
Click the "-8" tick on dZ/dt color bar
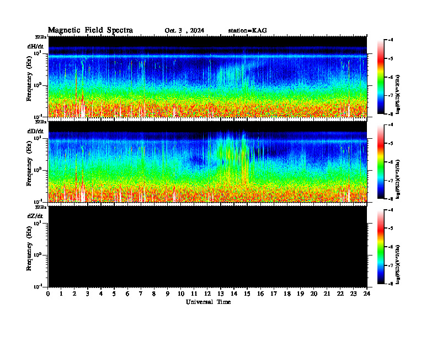click(x=391, y=284)
